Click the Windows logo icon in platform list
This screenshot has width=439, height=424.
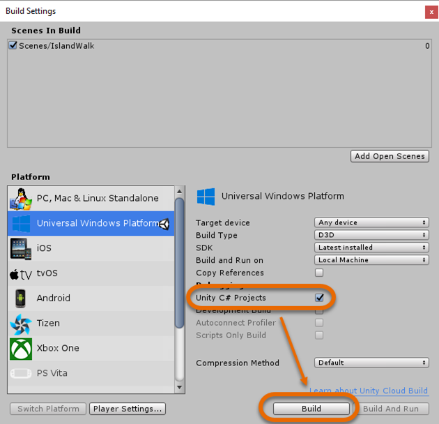[21, 223]
